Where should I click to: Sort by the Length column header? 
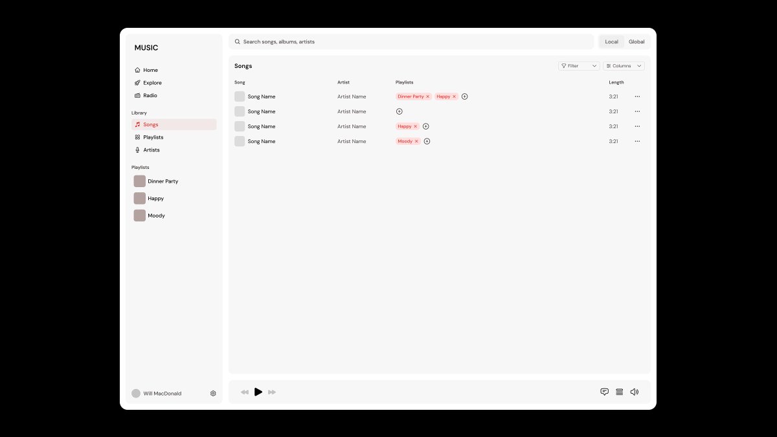coord(616,82)
